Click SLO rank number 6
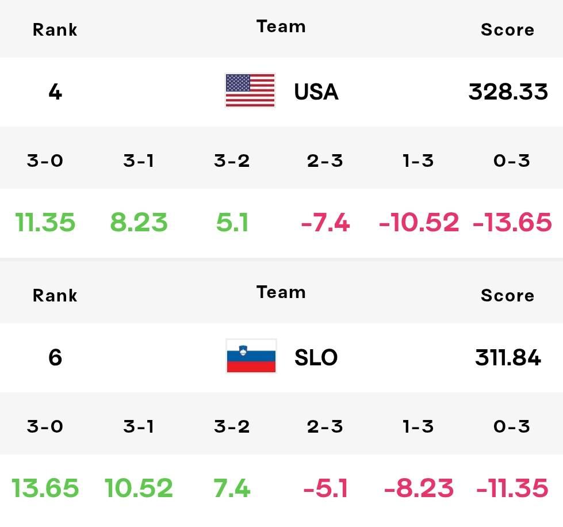 click(55, 357)
